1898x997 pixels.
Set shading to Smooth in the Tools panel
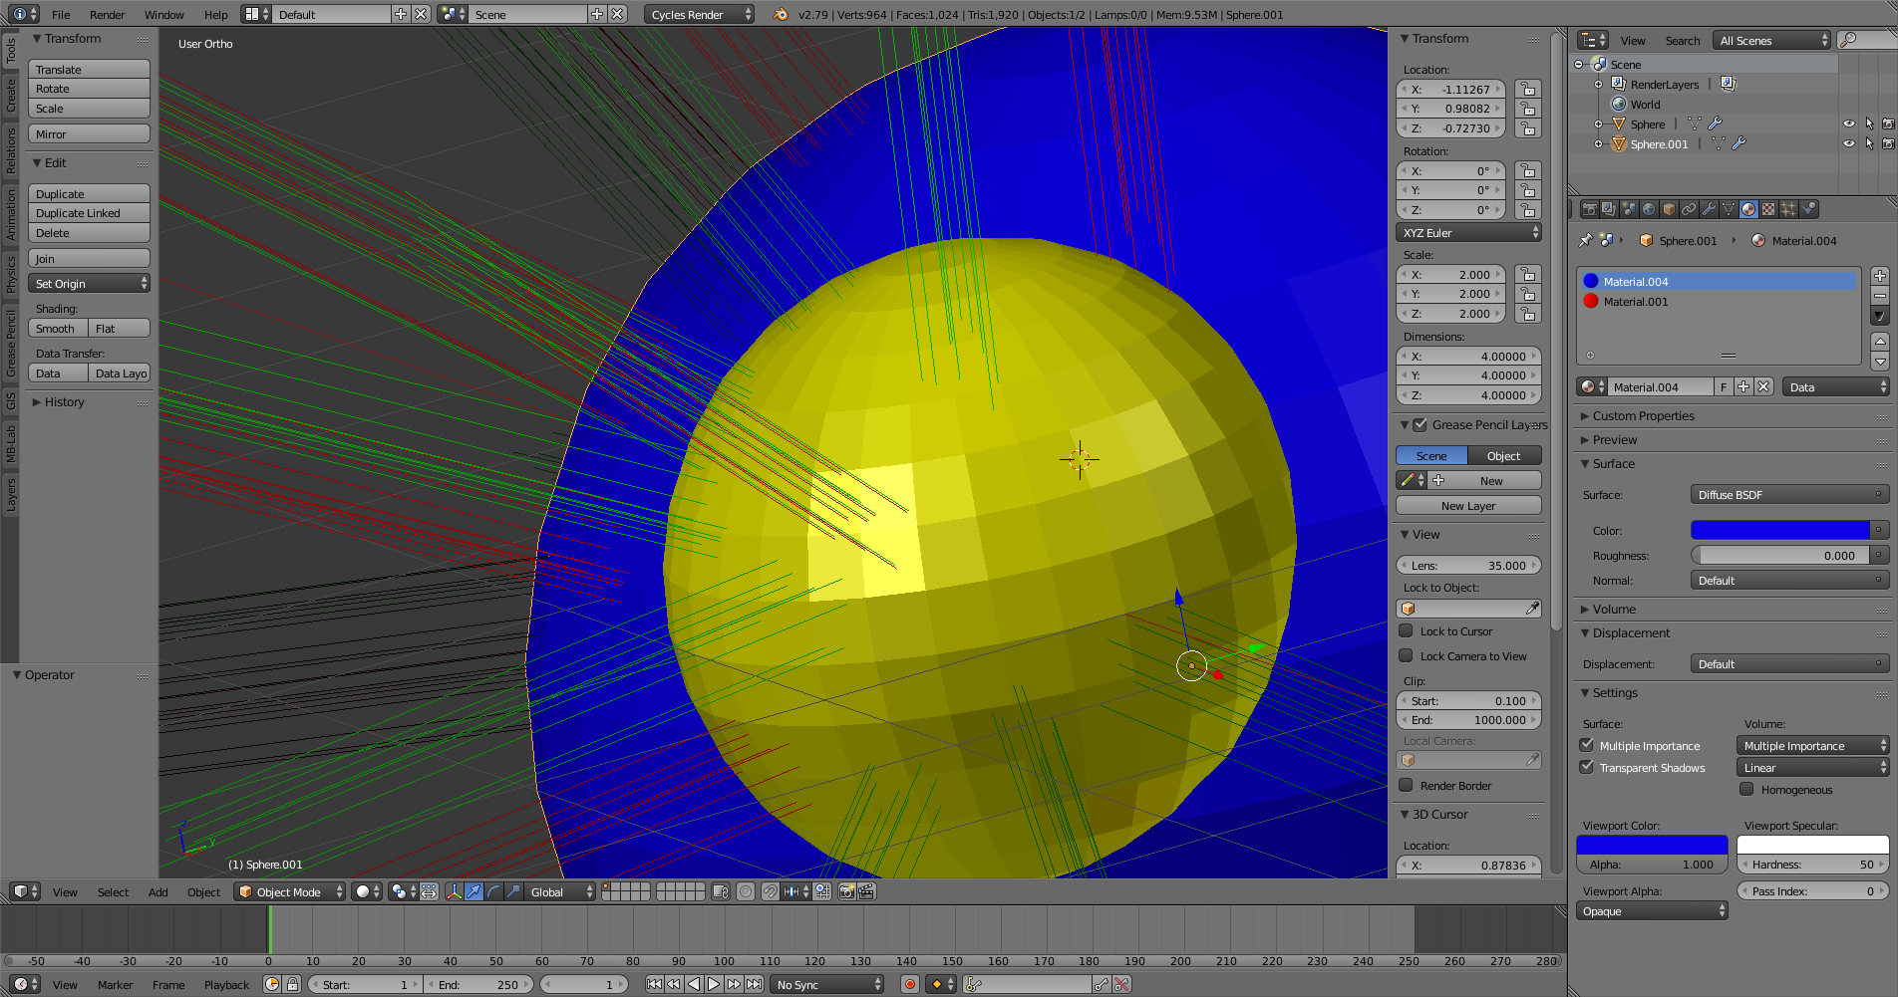(x=57, y=328)
